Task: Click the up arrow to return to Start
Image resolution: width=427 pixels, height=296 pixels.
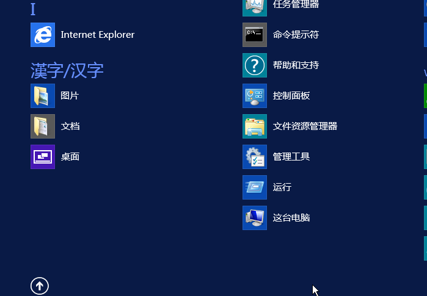Action: [40, 286]
